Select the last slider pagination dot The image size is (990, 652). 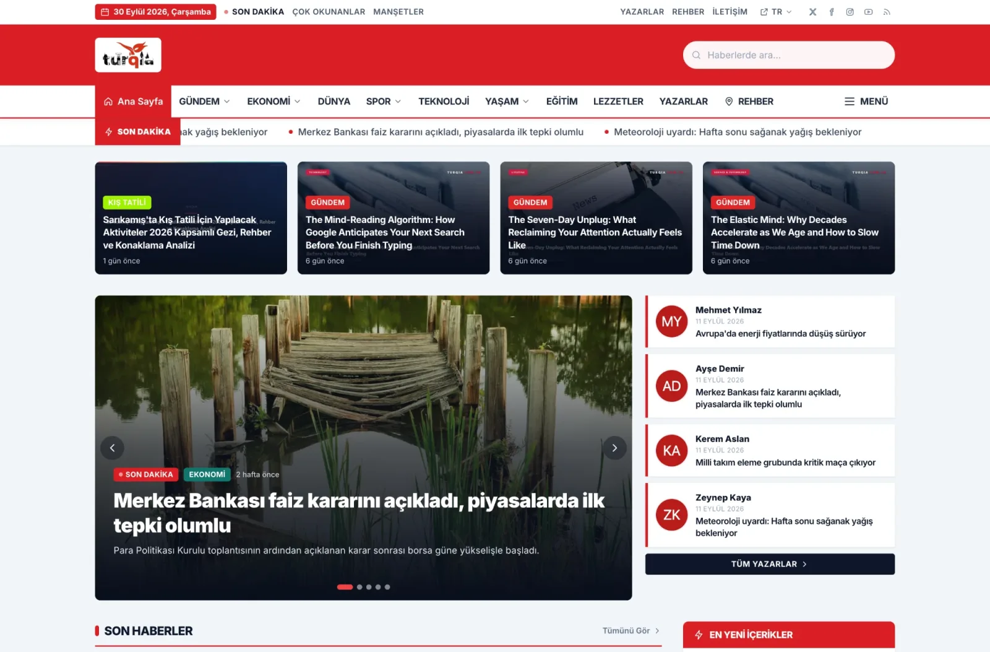[x=387, y=587]
